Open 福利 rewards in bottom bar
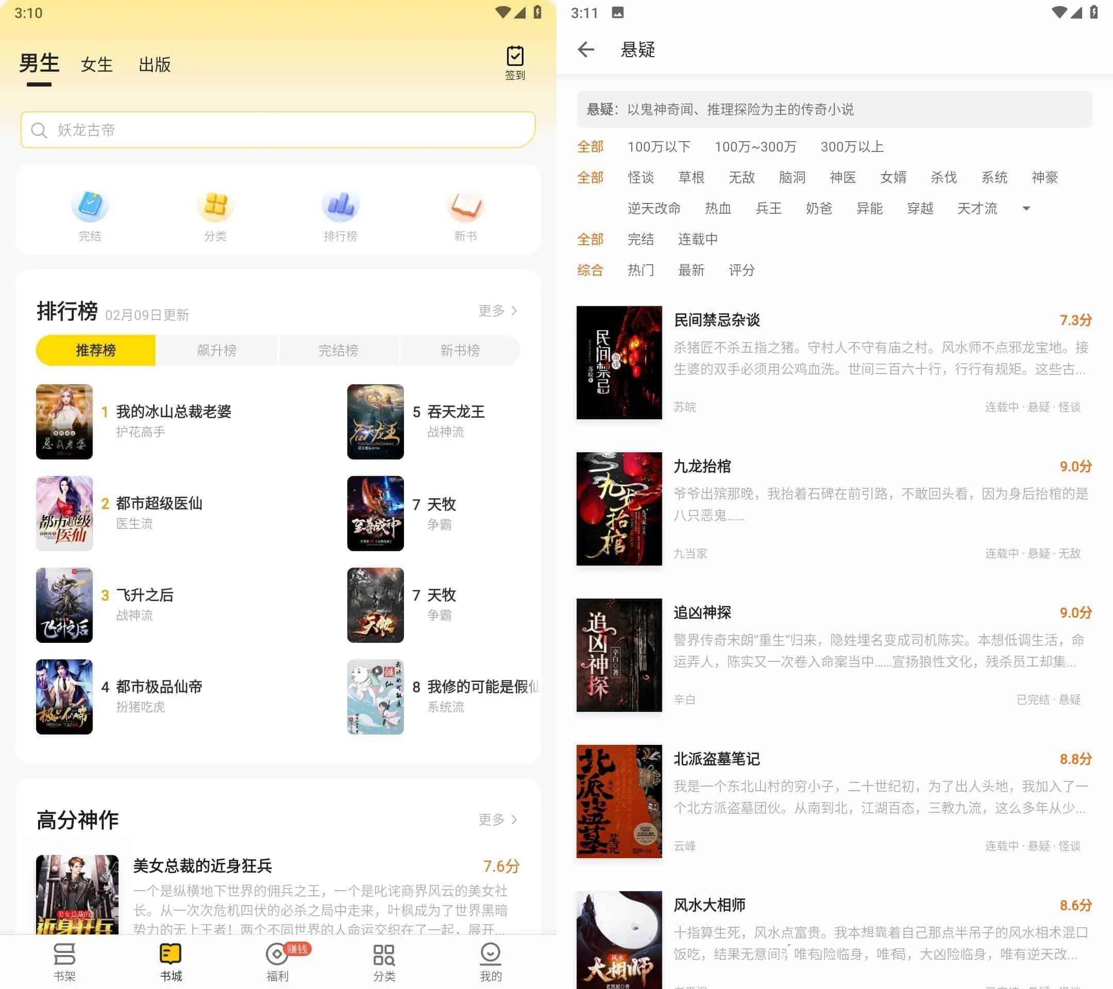 point(277,962)
